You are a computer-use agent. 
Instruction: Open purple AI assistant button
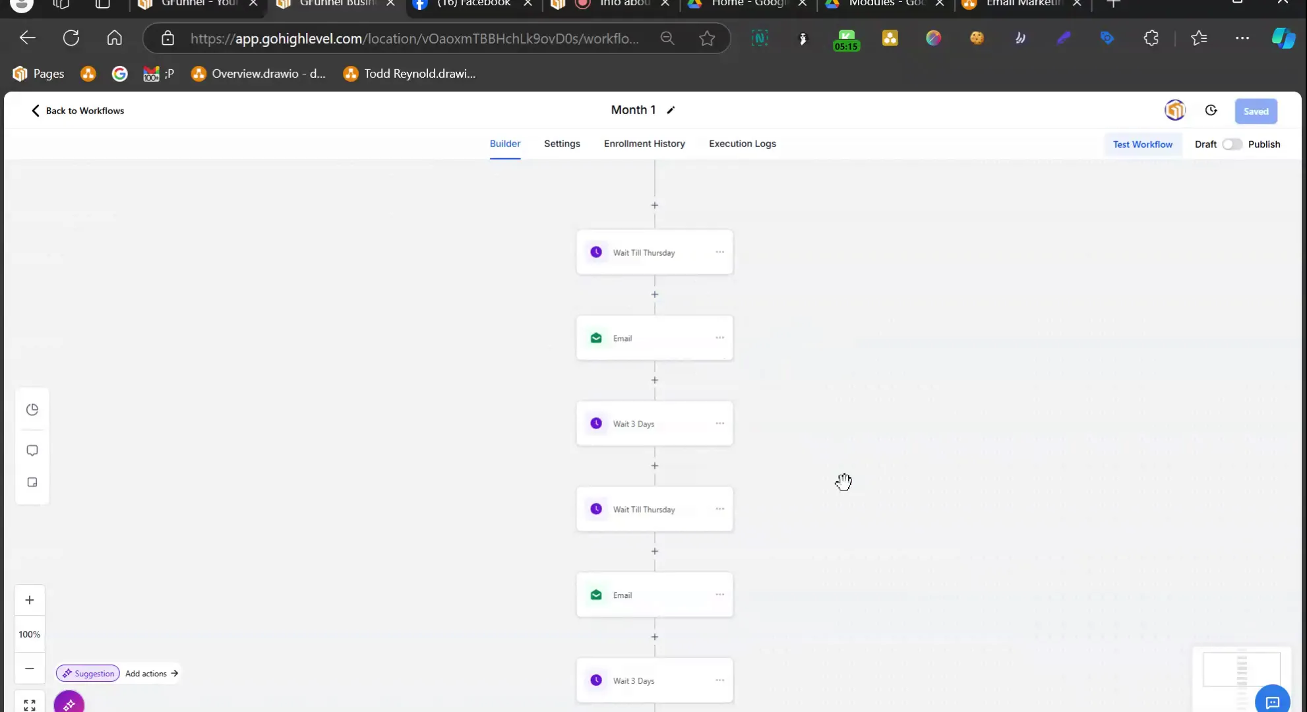69,703
